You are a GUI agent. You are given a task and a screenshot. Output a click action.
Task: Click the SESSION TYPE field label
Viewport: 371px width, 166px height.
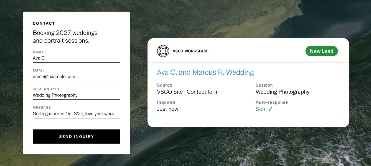point(46,89)
